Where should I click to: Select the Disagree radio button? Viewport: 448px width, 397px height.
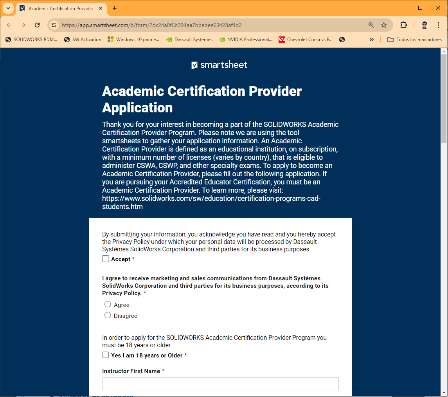tap(108, 315)
